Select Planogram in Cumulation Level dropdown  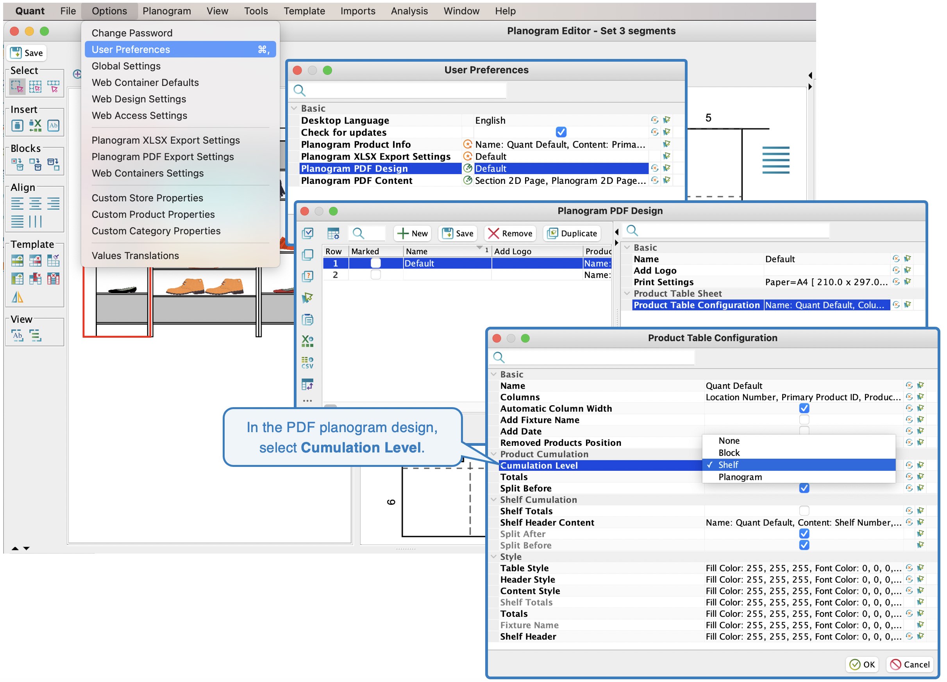tap(799, 477)
